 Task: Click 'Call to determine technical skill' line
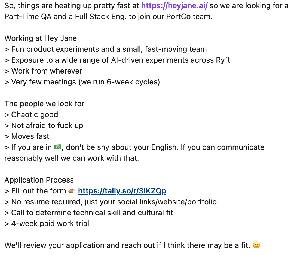coord(89,213)
